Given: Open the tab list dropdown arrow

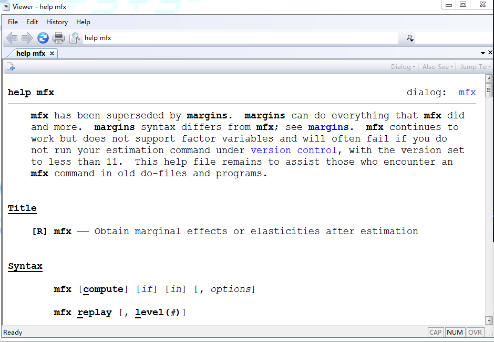Looking at the screenshot, I should [x=482, y=53].
